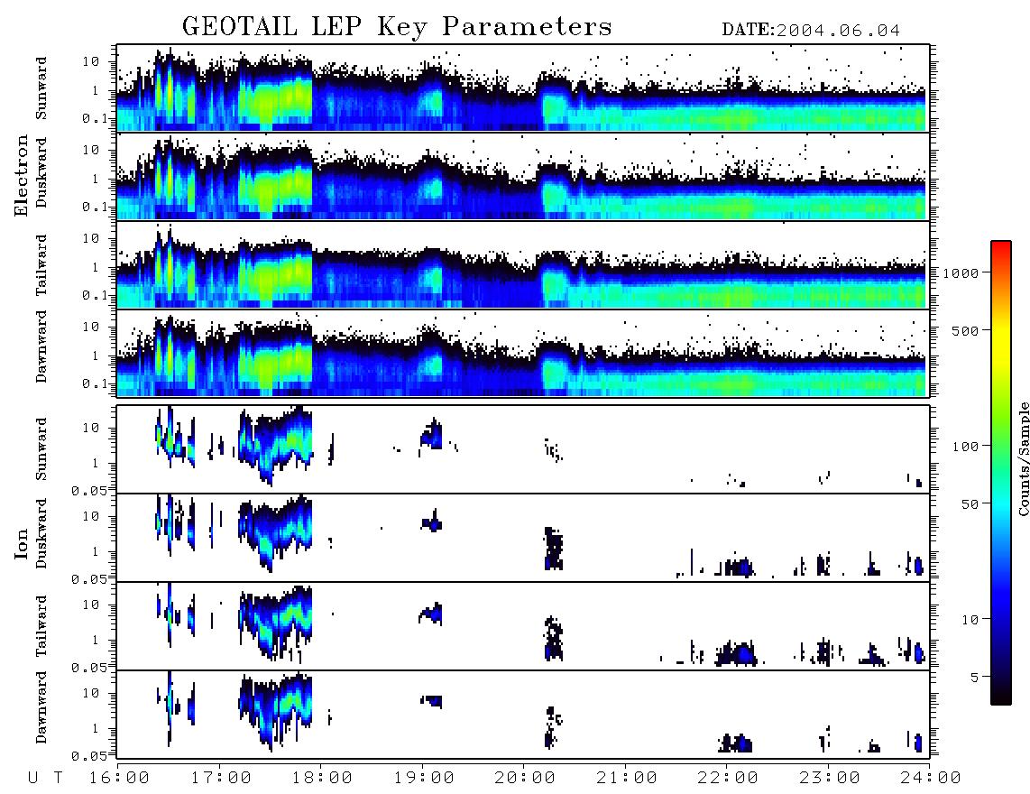Click the "1000" color bar tick label
Screen dimensions: 1030x794
coord(961,272)
